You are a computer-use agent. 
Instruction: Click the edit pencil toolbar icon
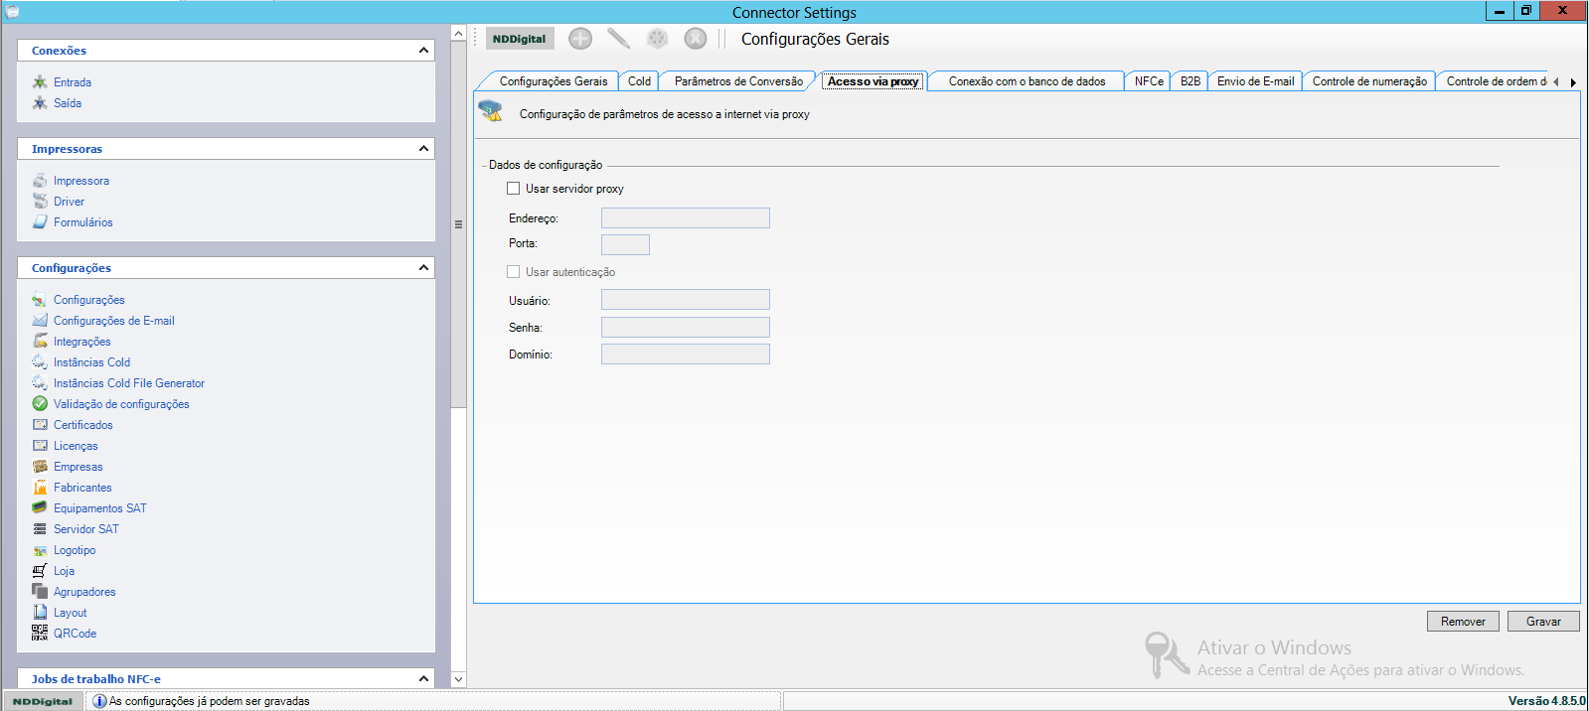618,39
